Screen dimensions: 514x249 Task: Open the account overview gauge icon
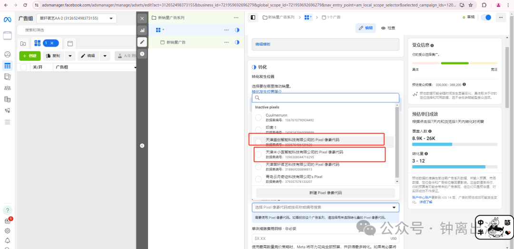pos(8,54)
